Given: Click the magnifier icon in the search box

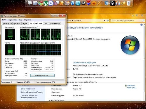Looking at the screenshot, I should 143,20.
